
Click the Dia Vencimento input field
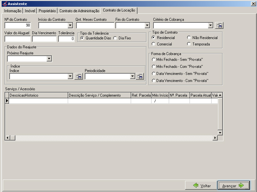pyautogui.click(x=44, y=39)
